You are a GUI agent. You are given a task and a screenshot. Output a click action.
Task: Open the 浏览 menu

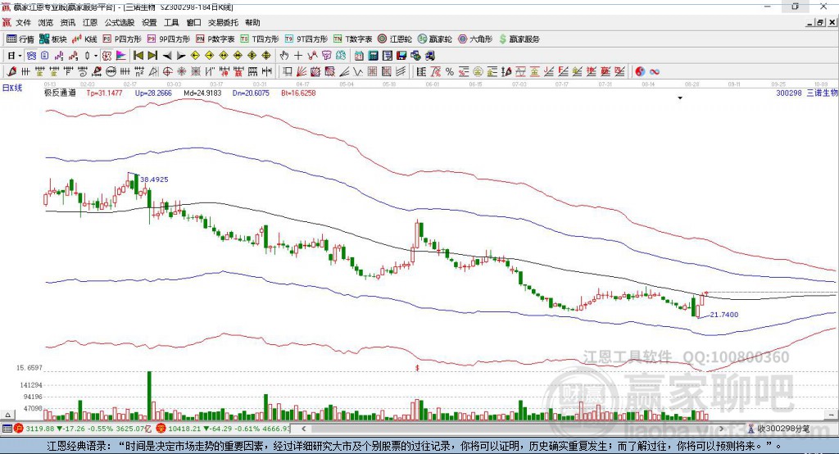pos(46,22)
